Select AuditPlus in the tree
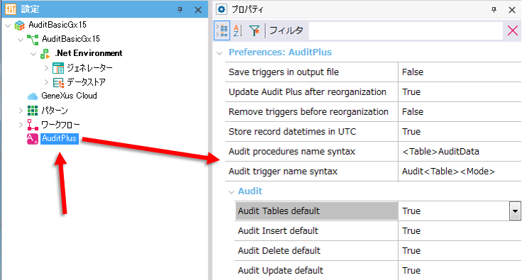This screenshot has width=522, height=280. click(x=60, y=138)
